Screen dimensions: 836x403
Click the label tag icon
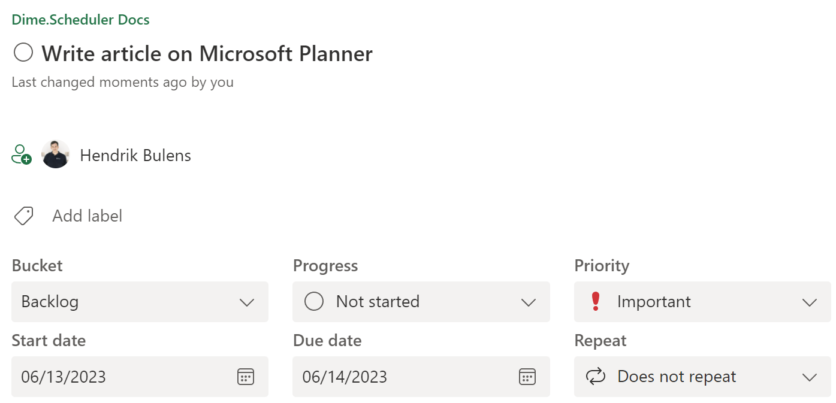(x=23, y=216)
